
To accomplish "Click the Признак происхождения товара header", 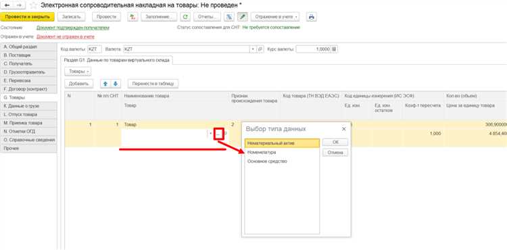I will tap(254, 99).
